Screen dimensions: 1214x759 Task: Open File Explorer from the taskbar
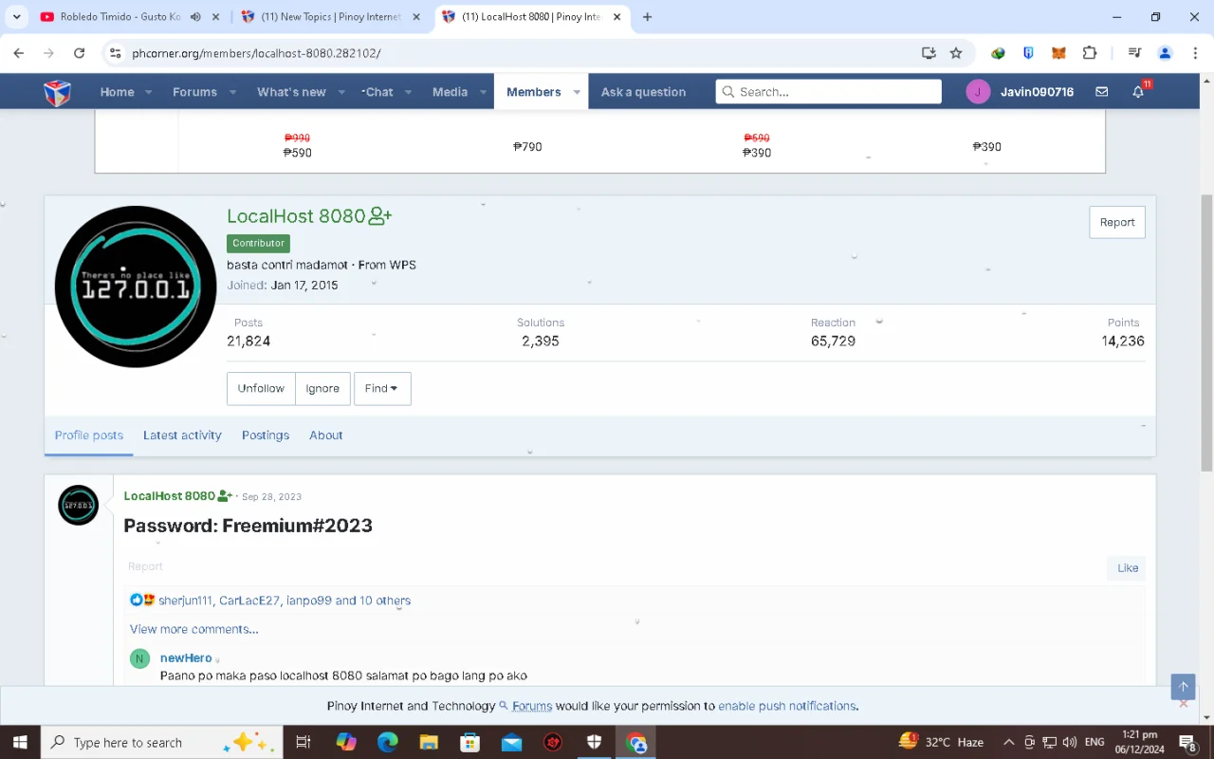pos(429,742)
